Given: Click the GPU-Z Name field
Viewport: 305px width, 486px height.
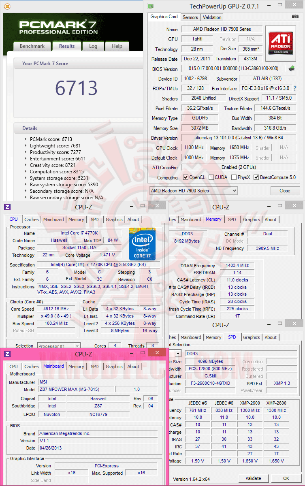Looking at the screenshot, I should pyautogui.click(x=222, y=29).
